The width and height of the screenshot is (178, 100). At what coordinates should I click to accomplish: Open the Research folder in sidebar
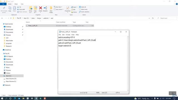(9, 46)
